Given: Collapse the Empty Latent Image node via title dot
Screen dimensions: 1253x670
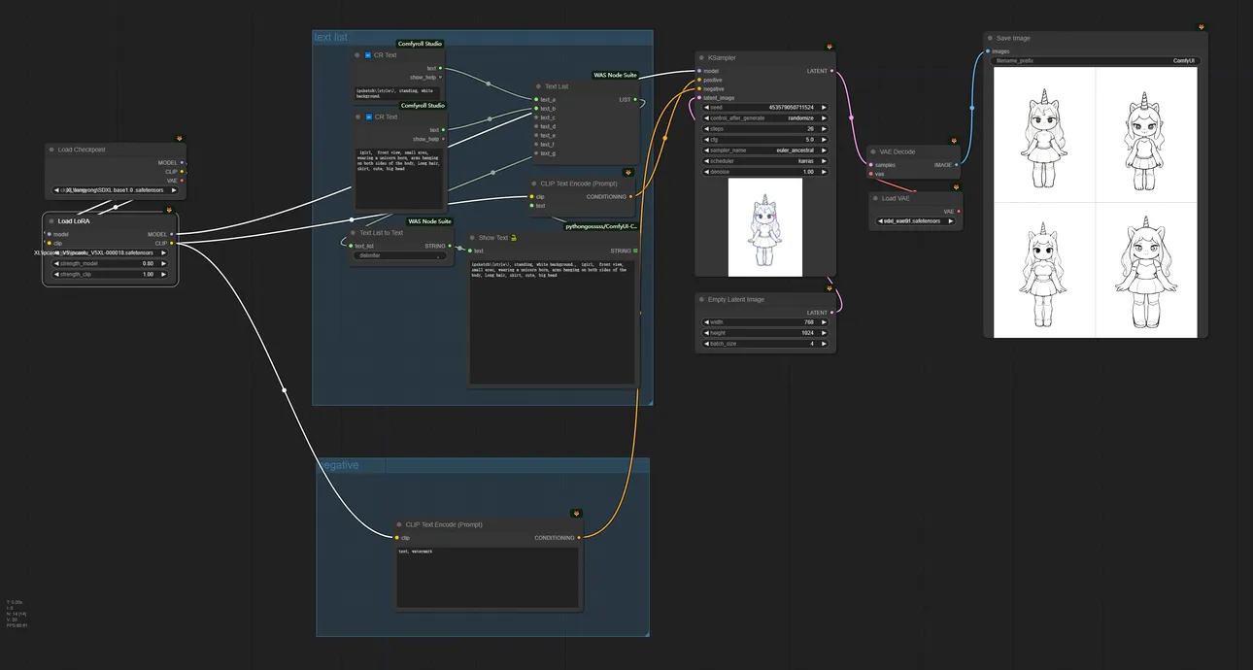Looking at the screenshot, I should [x=701, y=300].
